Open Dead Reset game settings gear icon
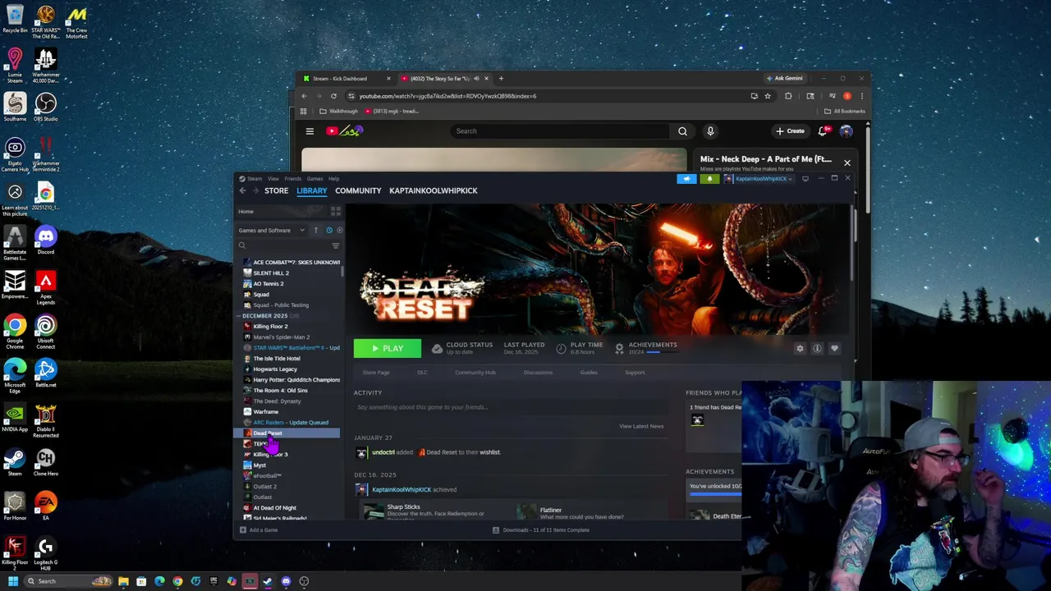 point(800,349)
